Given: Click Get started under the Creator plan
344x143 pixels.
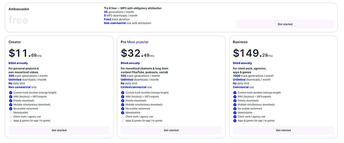Looking at the screenshot, I should click(x=59, y=130).
